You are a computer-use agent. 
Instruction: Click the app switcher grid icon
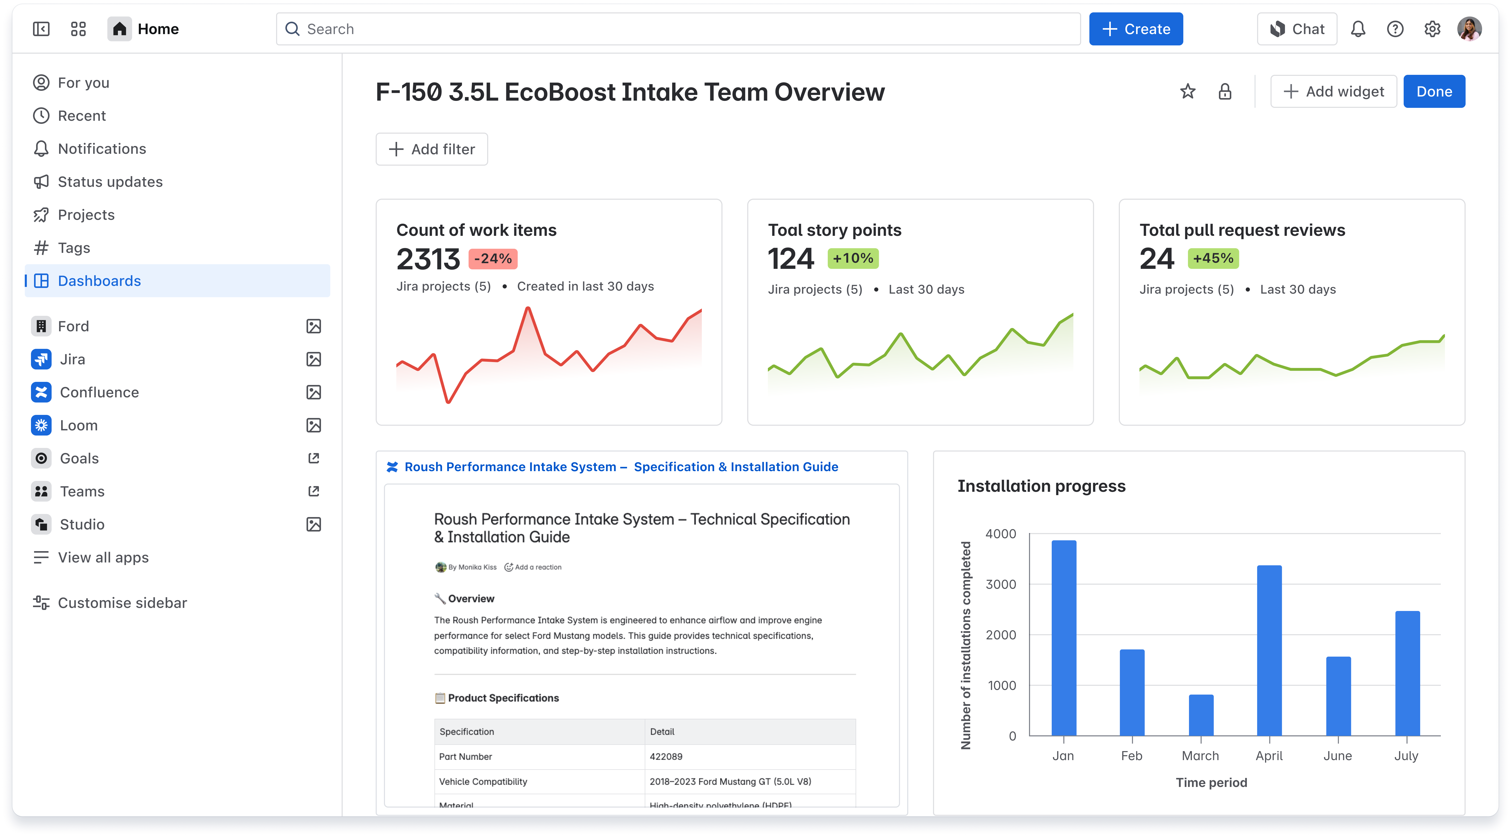(79, 29)
